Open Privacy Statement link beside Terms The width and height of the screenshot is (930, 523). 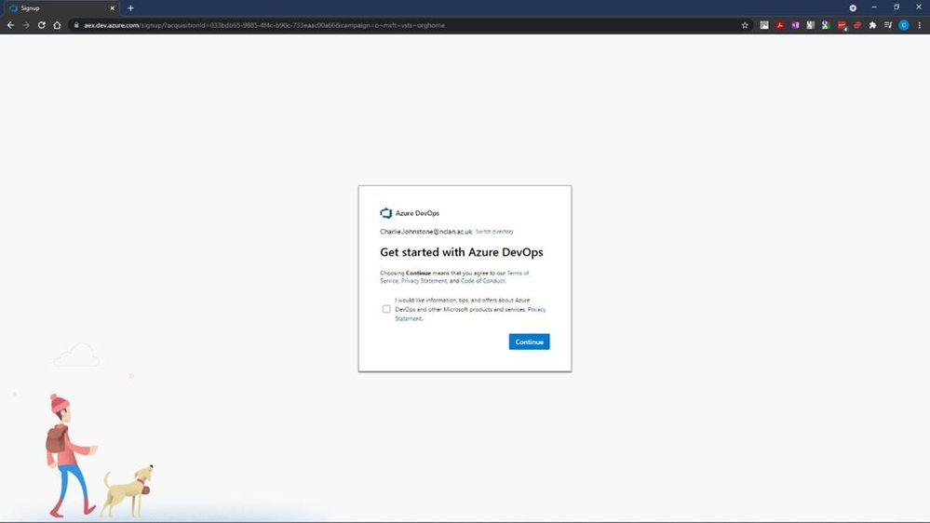pyautogui.click(x=424, y=281)
